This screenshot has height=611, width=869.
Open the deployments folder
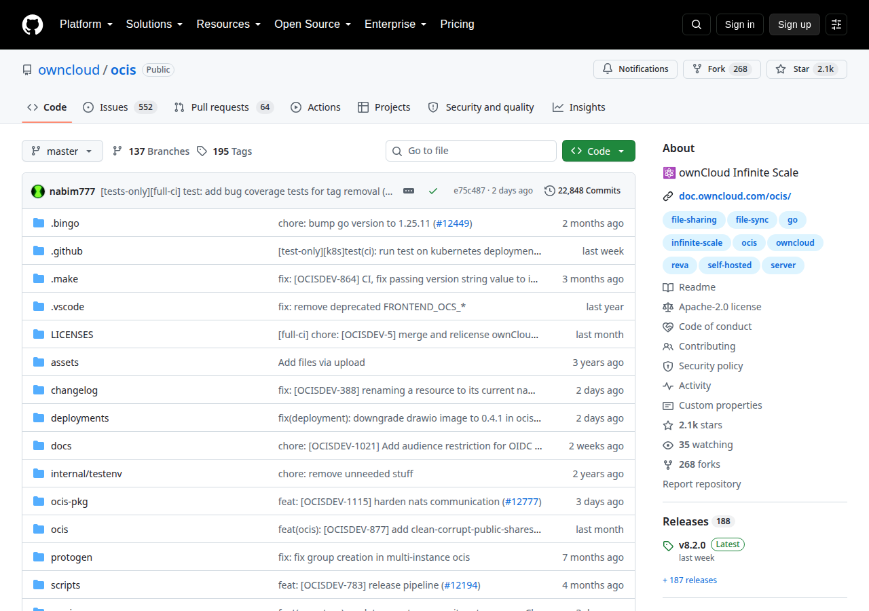click(x=80, y=418)
